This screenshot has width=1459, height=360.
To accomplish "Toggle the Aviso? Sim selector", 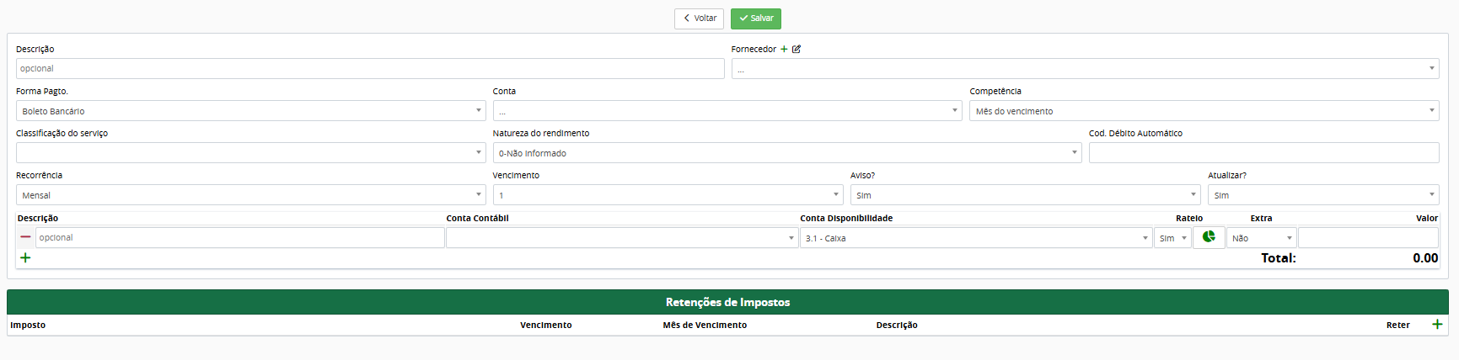I will point(1025,195).
